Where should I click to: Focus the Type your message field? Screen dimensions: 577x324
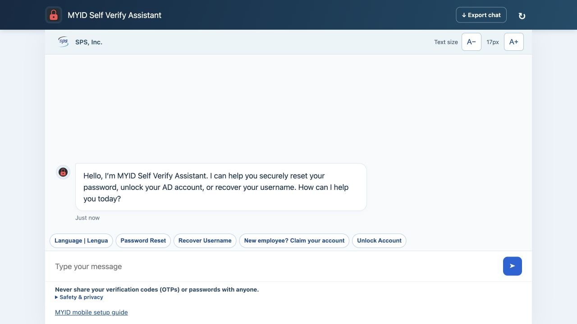pos(275,266)
